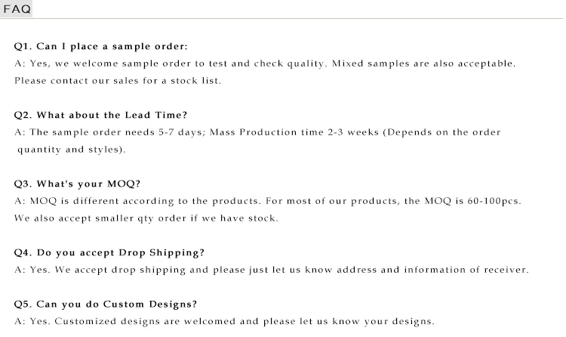This screenshot has width=566, height=337.
Task: Click the answer about receiver address information
Action: (272, 270)
